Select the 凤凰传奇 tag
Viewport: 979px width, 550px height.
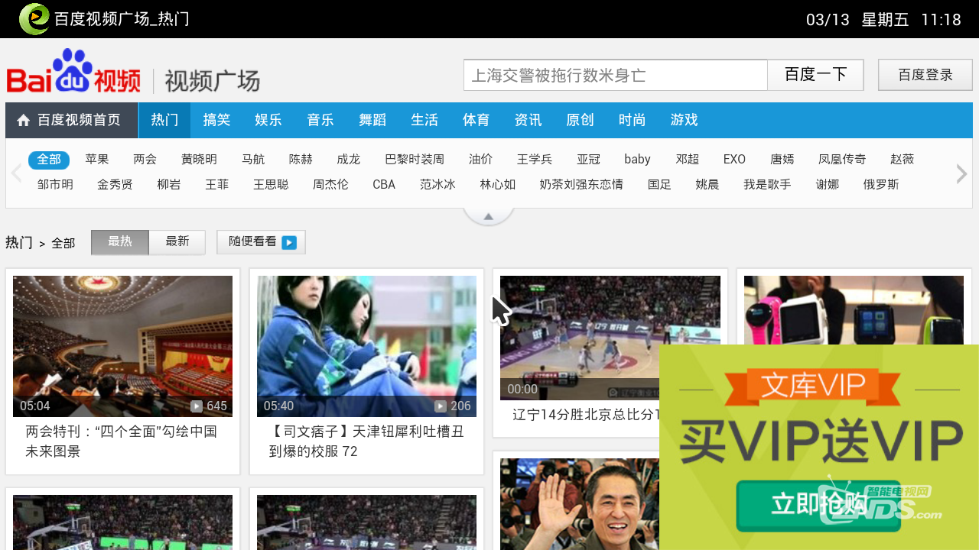pos(842,160)
